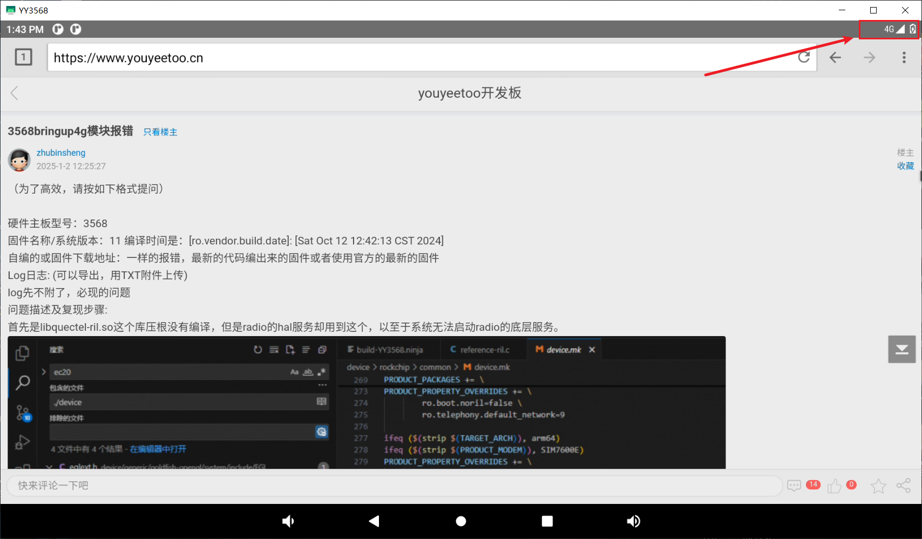Viewport: 922px width, 539px height.
Task: Tap the 快来评论一下吧 comment field
Action: pyautogui.click(x=216, y=485)
